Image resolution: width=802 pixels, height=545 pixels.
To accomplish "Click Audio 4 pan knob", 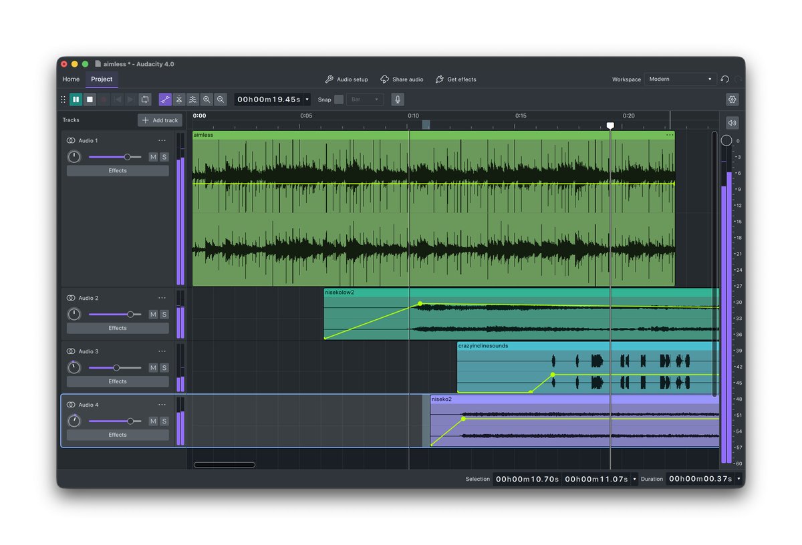I will click(x=74, y=421).
